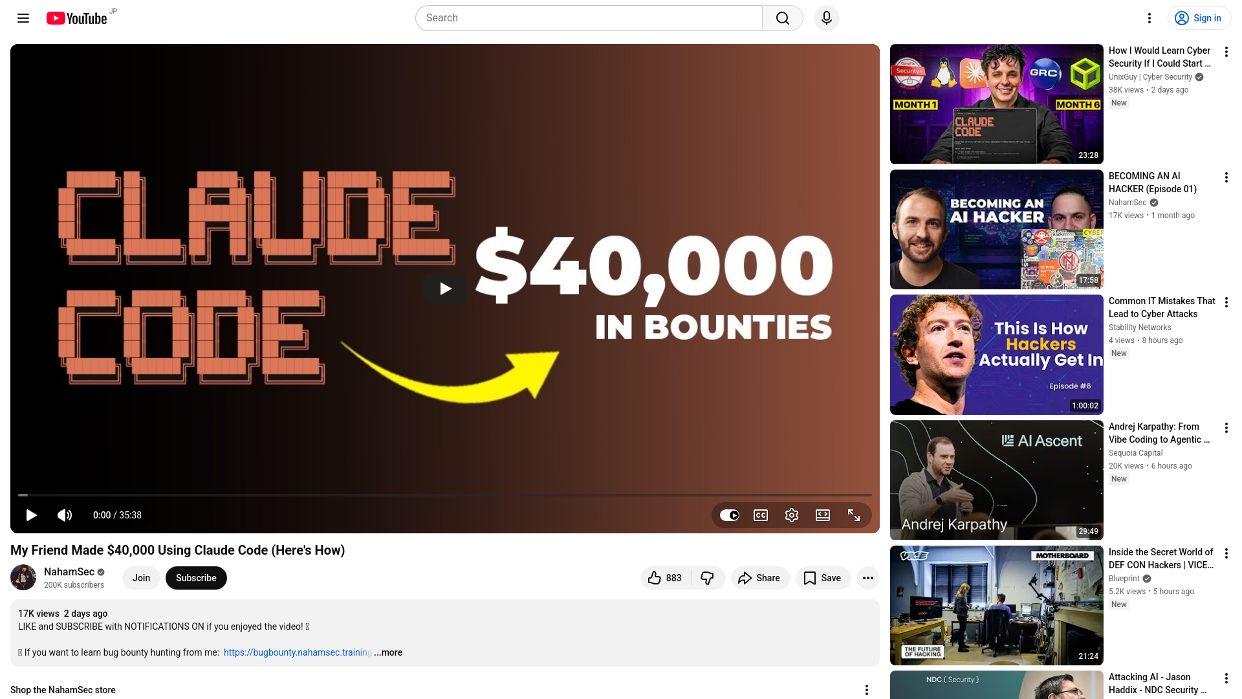Viewport: 1242px width, 699px height.
Task: Open menu for 'BECOMING AN AI HACKER' video
Action: (1226, 177)
